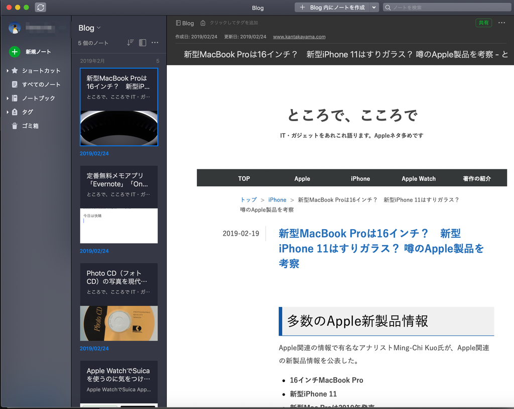514x409 pixels.
Task: Click the タグ tag icon
Action: pos(15,112)
